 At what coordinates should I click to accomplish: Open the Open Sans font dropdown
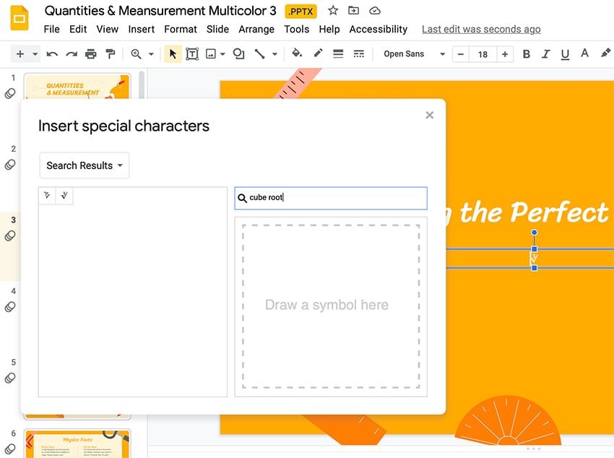click(x=412, y=53)
